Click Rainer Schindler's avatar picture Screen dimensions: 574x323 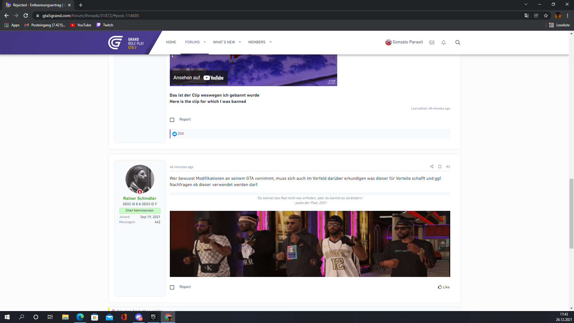(140, 179)
